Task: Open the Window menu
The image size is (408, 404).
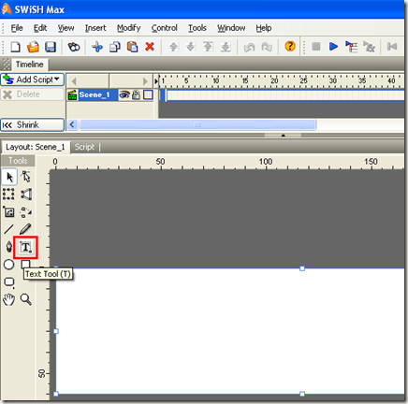Action: tap(231, 28)
